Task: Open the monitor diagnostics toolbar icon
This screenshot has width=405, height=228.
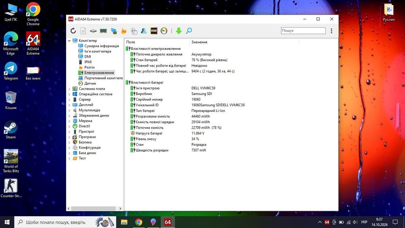Action: [x=134, y=31]
